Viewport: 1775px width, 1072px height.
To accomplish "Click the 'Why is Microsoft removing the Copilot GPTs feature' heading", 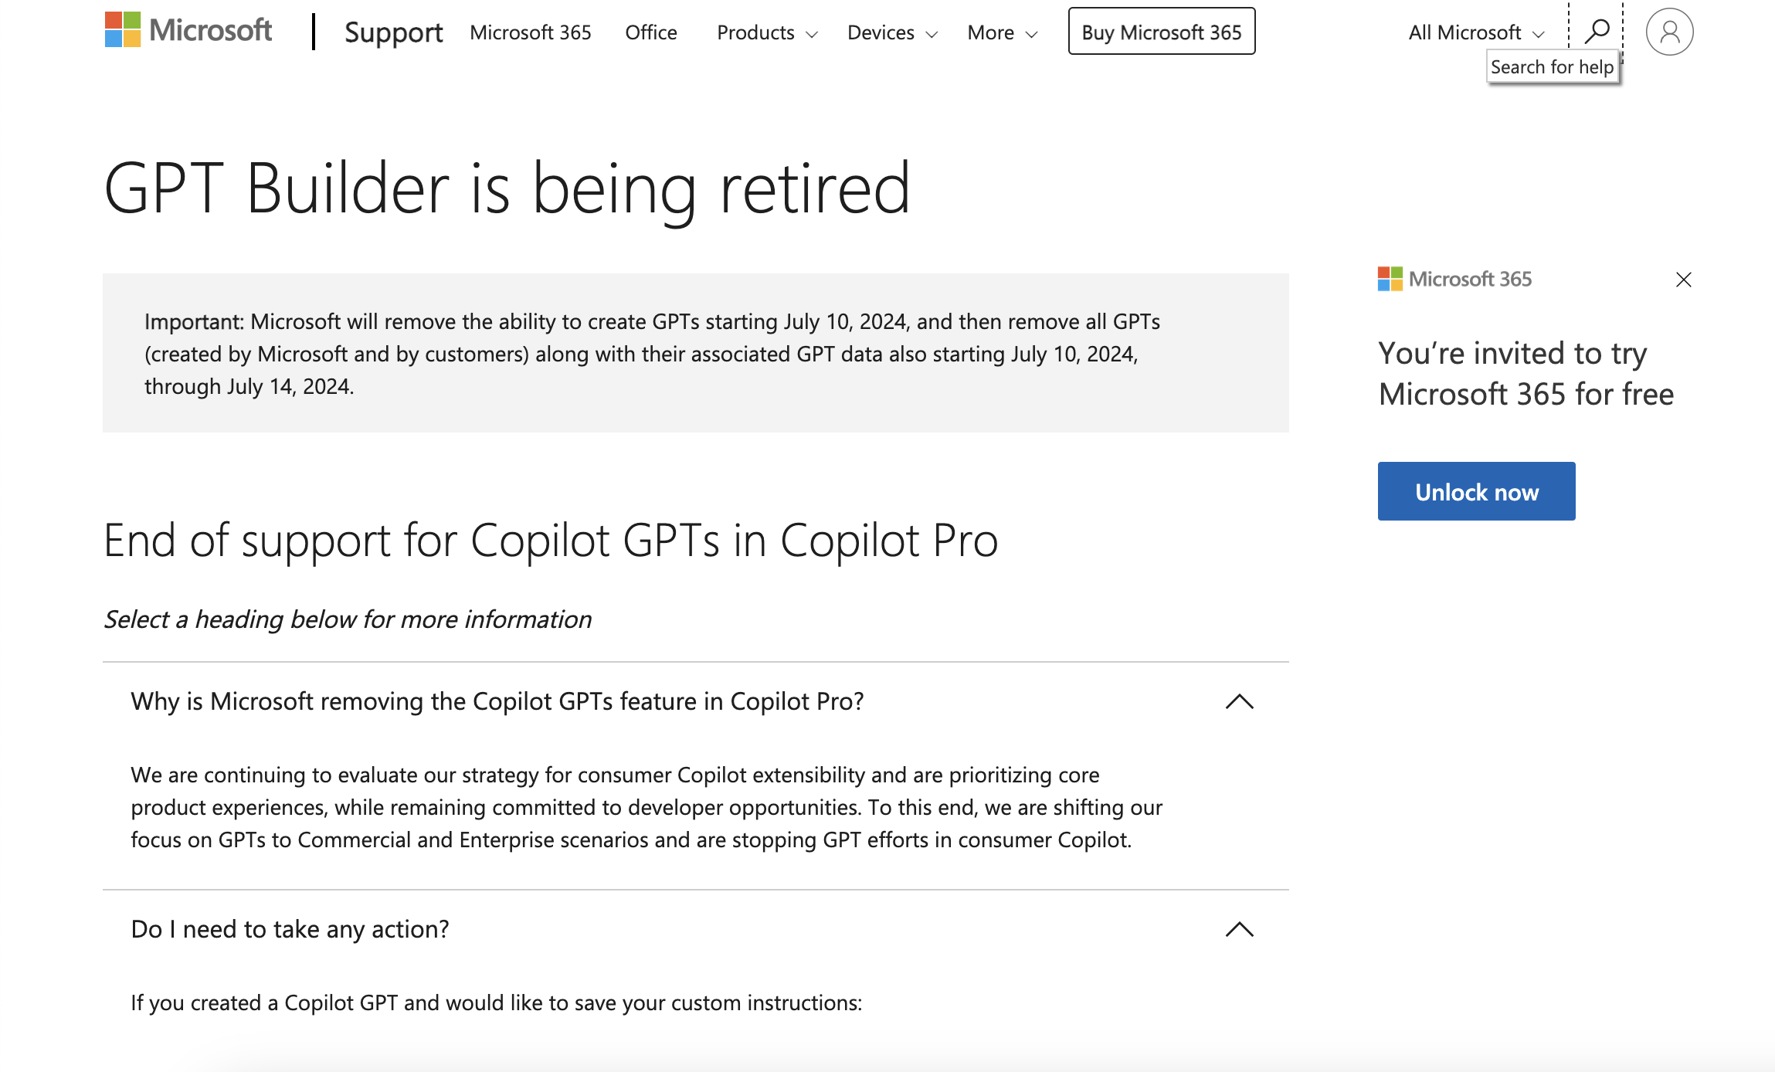I will pos(497,701).
